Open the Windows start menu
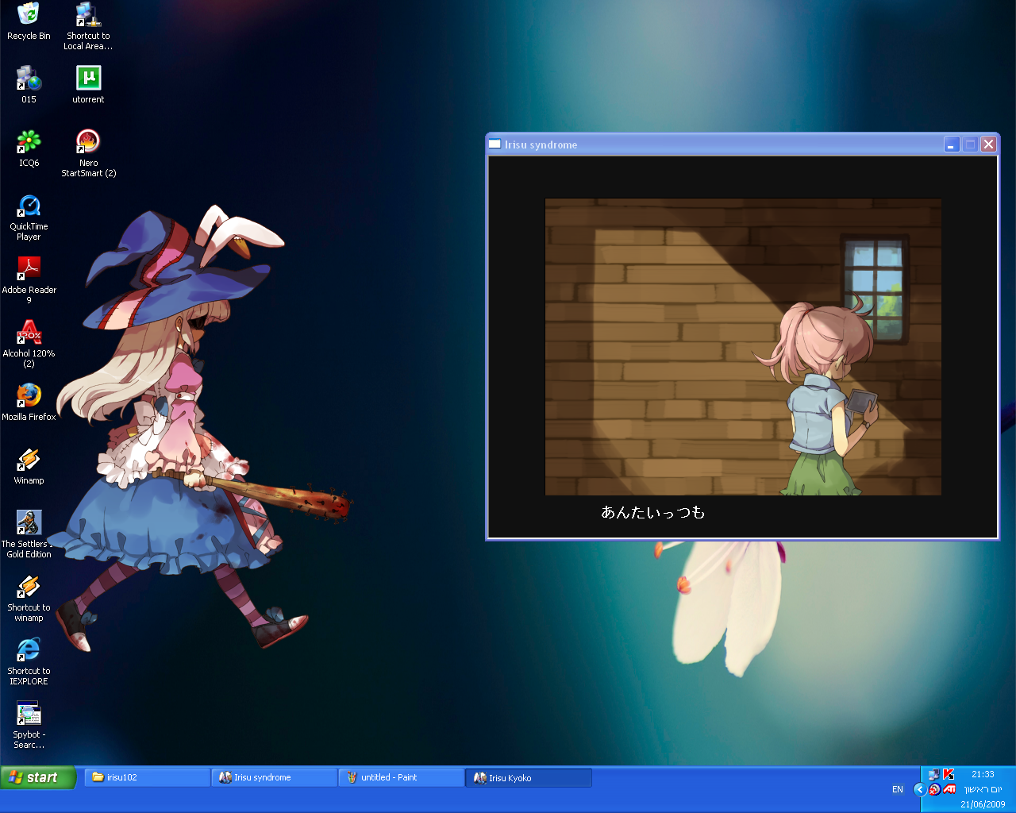 38,777
